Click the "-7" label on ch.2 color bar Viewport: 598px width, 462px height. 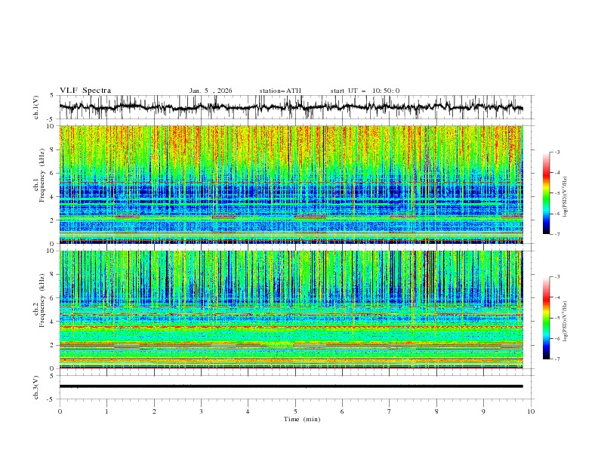pos(557,359)
